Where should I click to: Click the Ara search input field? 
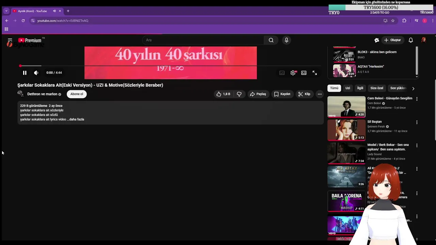point(203,40)
